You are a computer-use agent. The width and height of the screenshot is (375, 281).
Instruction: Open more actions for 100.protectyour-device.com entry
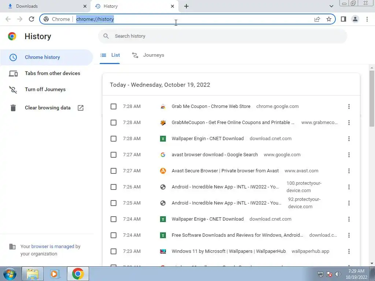click(349, 187)
